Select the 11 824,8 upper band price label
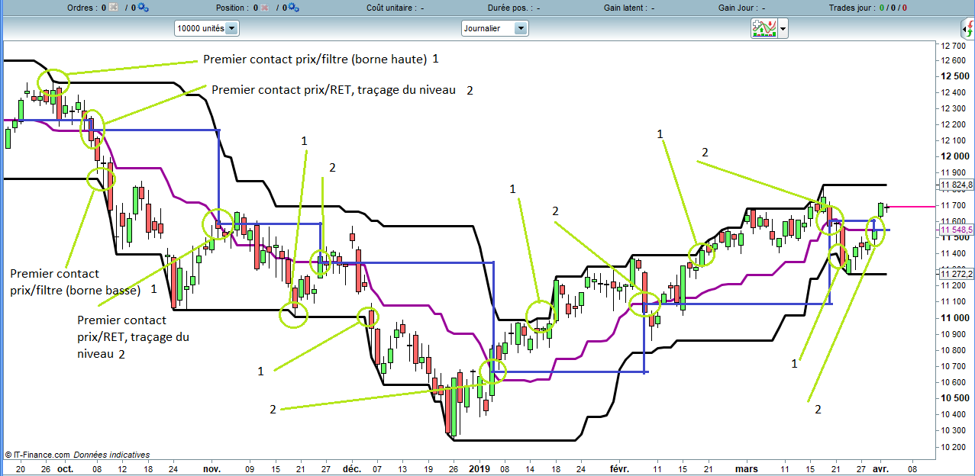The image size is (975, 476). coord(957,185)
